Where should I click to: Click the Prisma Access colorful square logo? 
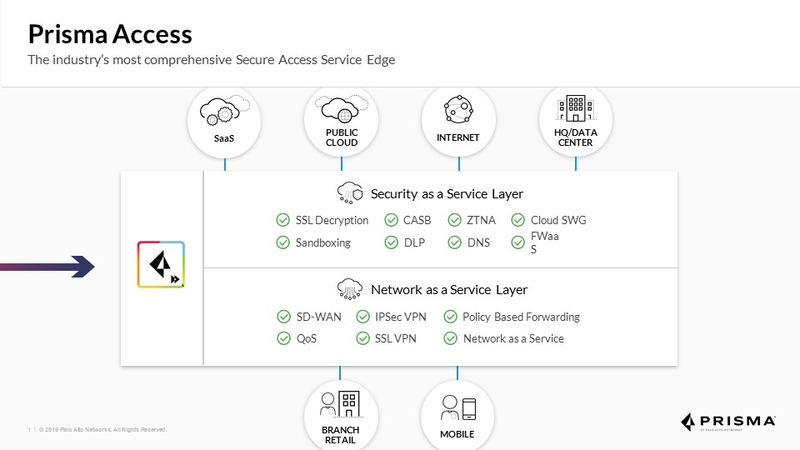click(x=161, y=264)
